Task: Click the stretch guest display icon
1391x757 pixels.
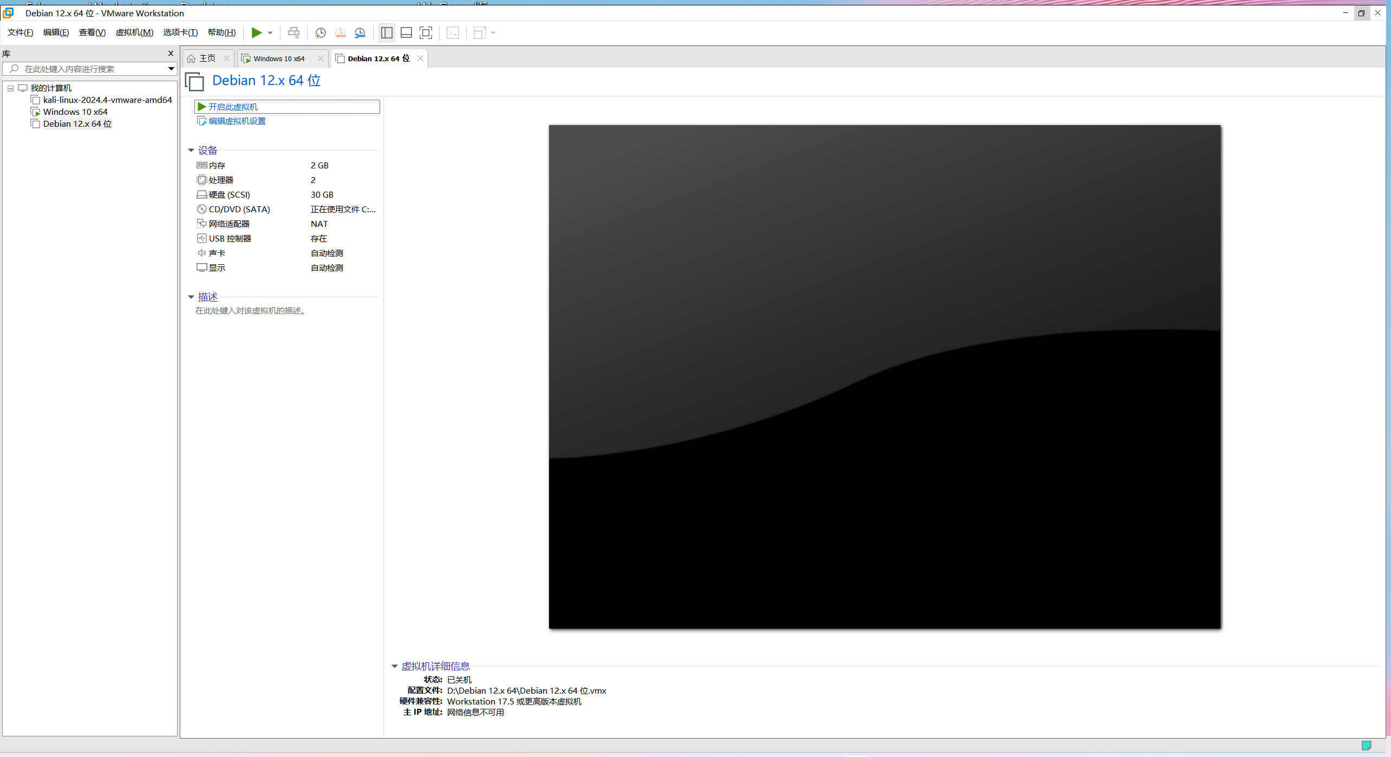Action: click(x=479, y=33)
